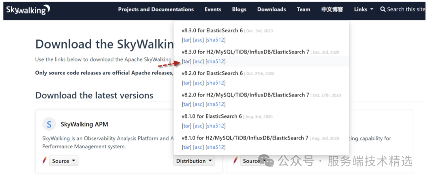This screenshot has height=178, width=426.
Task: Download tar for v8.1.0 H2/MySQL/TiDB/InfluxDB/ElasticSearch 7
Action: pyautogui.click(x=186, y=147)
